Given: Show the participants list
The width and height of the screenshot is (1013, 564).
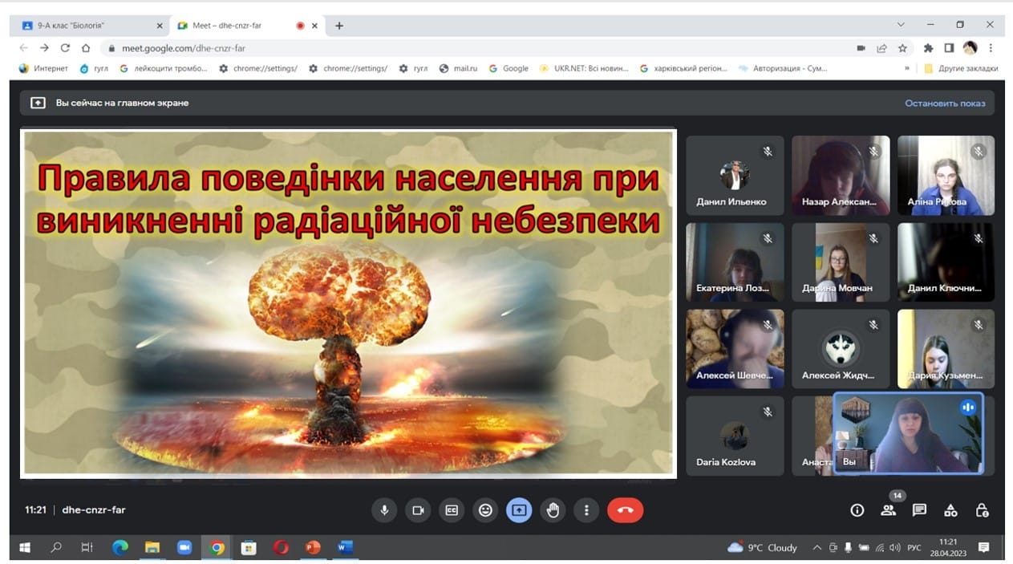Looking at the screenshot, I should (x=888, y=510).
